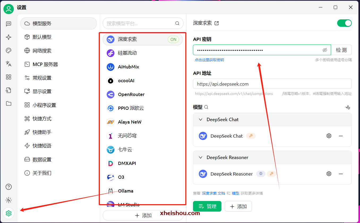Open 显示设置 section
The height and width of the screenshot is (223, 360).
(x=58, y=91)
